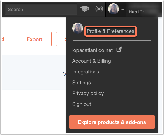Open the notifications broadcast icon
The height and width of the screenshot is (135, 164).
pyautogui.click(x=99, y=9)
